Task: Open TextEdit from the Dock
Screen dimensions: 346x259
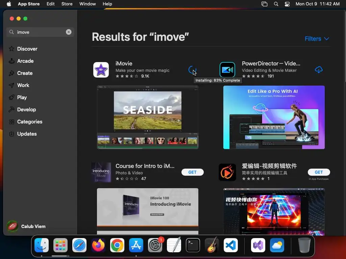Action: coord(174,245)
